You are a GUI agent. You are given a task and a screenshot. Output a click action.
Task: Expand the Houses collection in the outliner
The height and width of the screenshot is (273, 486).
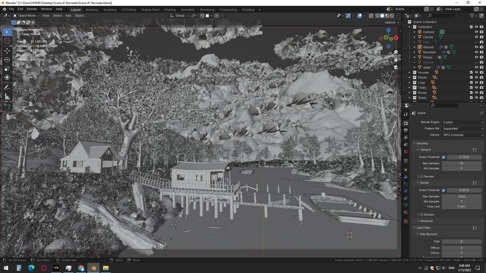410,73
